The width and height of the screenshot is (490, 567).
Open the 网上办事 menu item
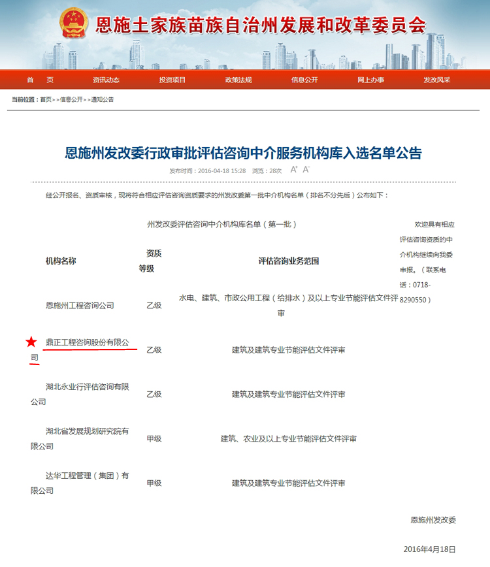(x=370, y=80)
